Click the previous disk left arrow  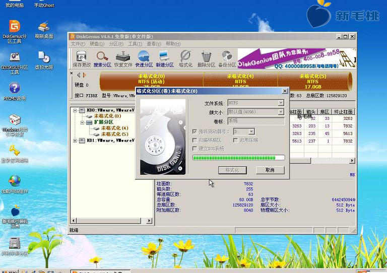79,75
